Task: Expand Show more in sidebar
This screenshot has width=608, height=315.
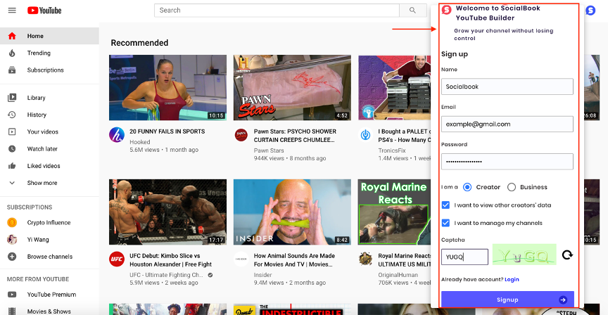Action: 49,183
